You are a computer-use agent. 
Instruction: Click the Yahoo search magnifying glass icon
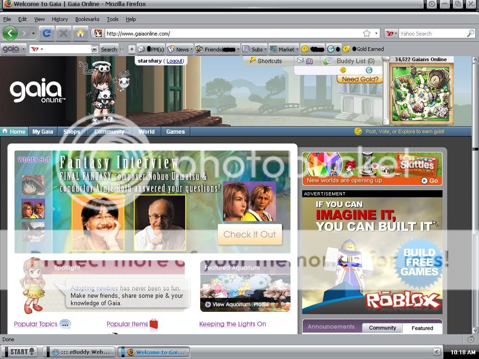(470, 34)
